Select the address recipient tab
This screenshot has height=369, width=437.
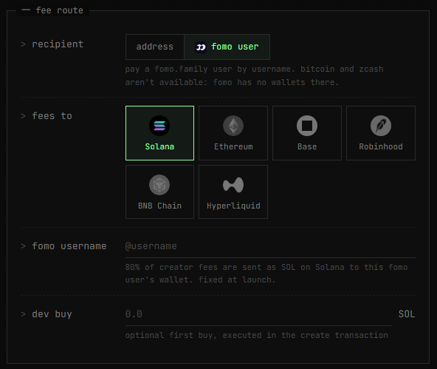(x=155, y=47)
